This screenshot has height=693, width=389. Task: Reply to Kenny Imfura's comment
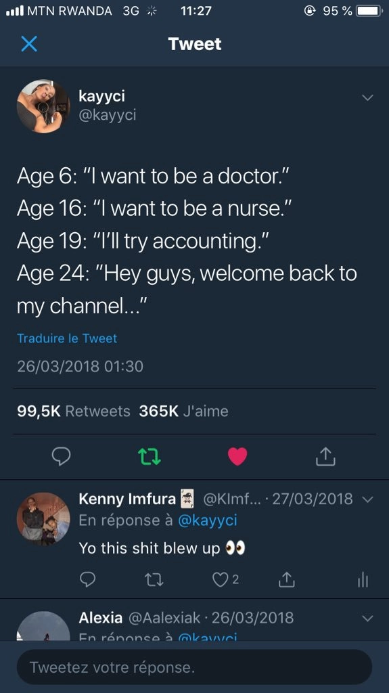tap(87, 579)
